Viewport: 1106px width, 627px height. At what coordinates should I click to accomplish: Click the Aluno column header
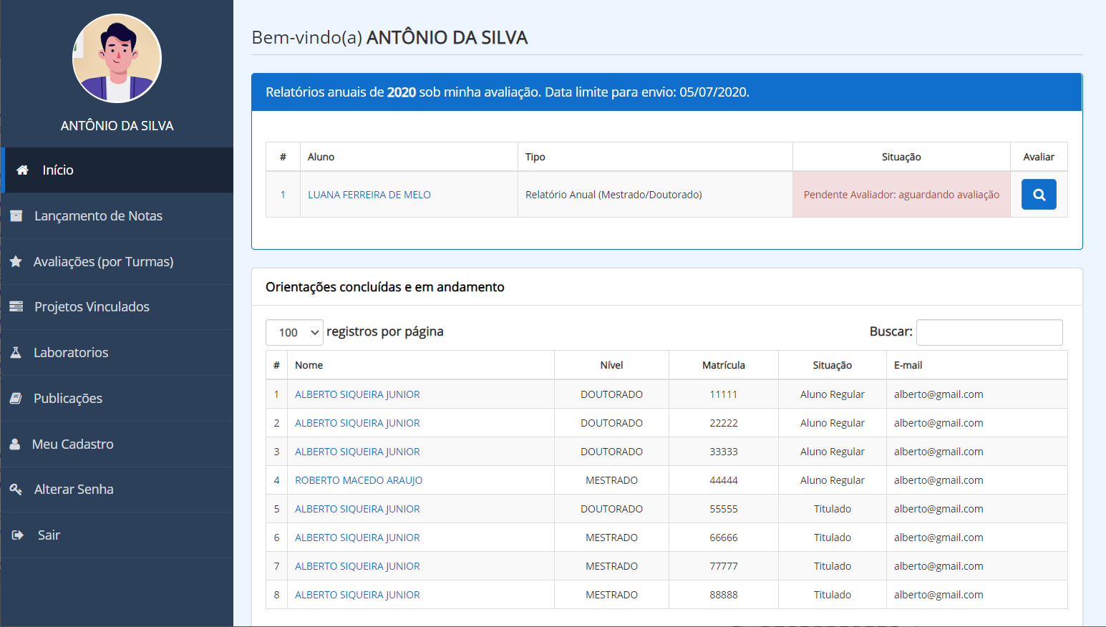tap(409, 157)
